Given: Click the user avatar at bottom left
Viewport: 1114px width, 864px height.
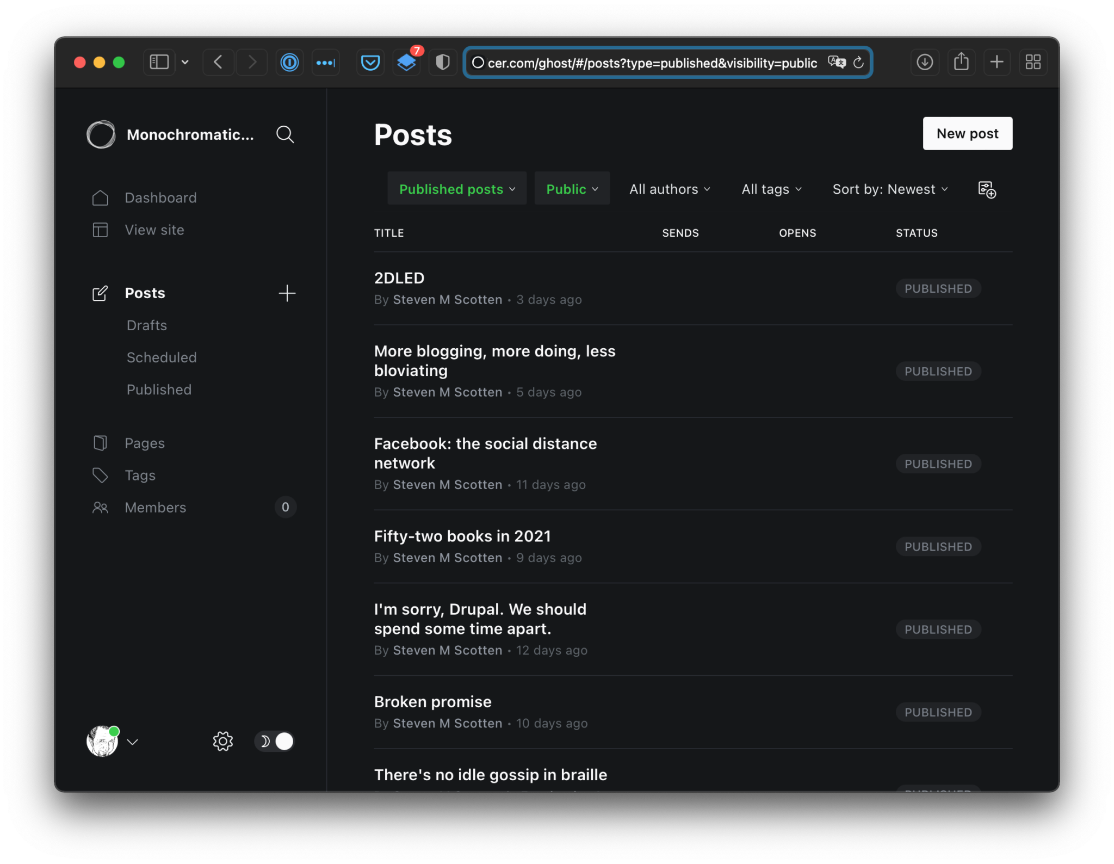Looking at the screenshot, I should click(x=102, y=741).
